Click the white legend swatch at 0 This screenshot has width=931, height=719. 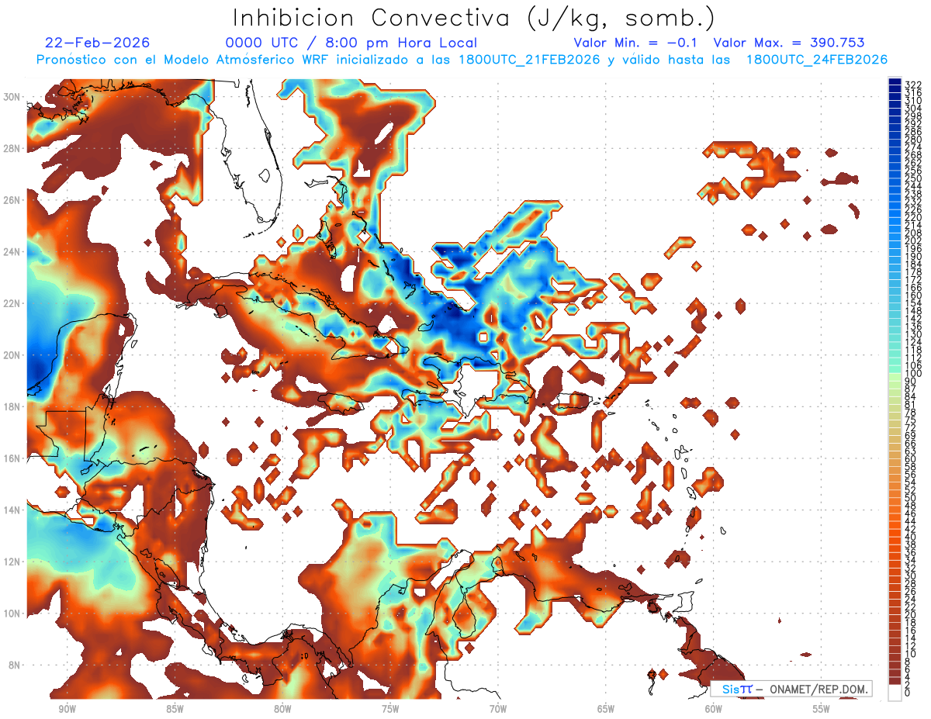pos(895,694)
